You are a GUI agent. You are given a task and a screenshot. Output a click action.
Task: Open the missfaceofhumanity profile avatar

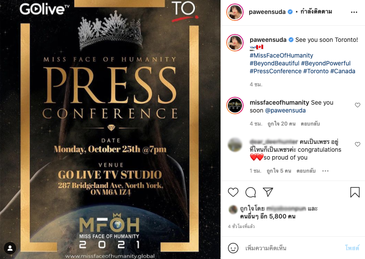coord(235,106)
